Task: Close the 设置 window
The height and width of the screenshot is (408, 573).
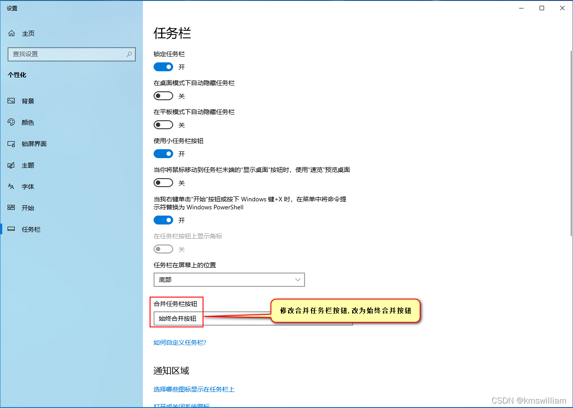Action: 562,8
